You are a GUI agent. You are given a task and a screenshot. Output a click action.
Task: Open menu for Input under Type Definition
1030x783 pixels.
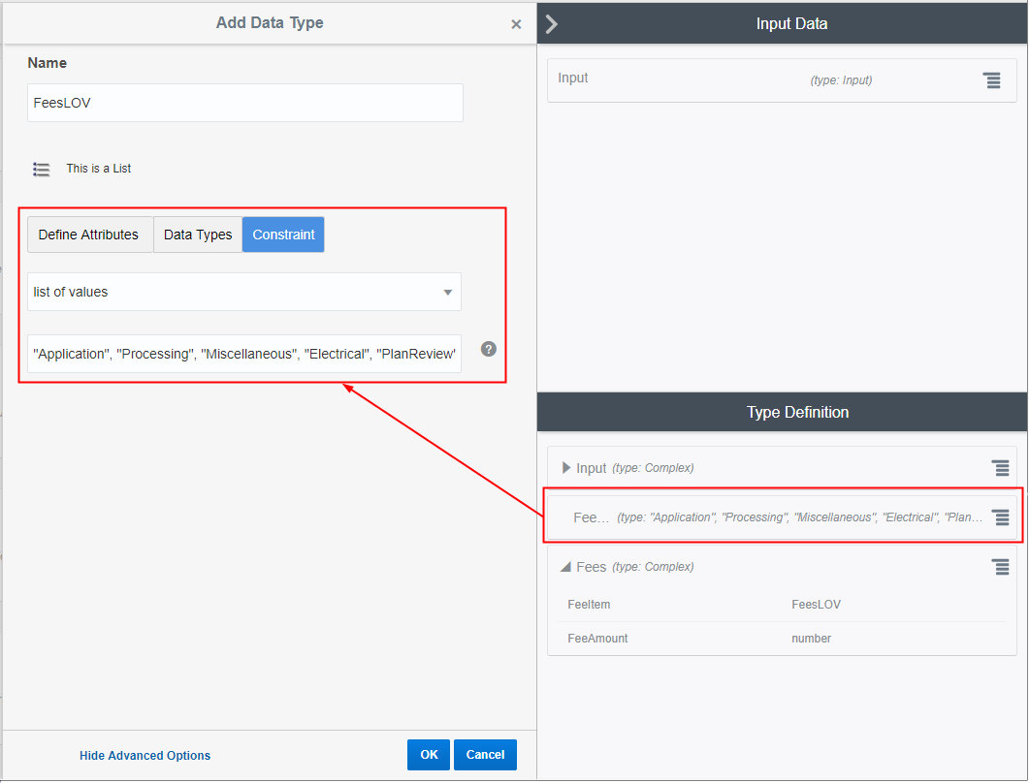tap(1001, 468)
